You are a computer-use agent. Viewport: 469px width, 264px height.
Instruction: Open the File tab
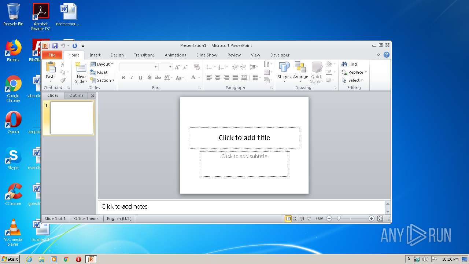pyautogui.click(x=52, y=55)
